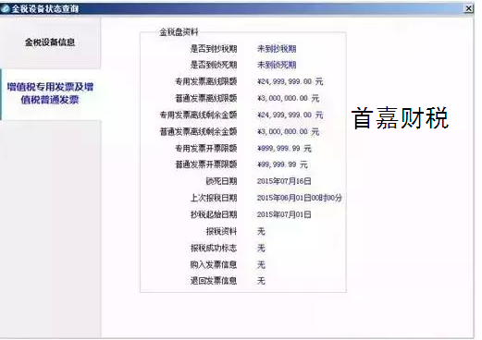Click the 上次报税日期 timestamp value

300,198
